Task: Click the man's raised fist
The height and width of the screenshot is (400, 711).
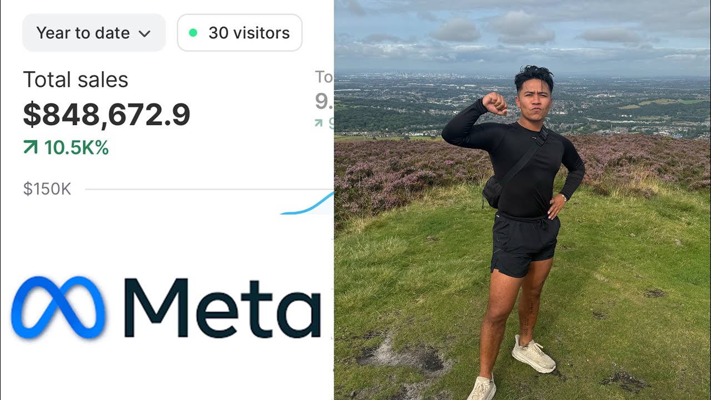Action: click(494, 103)
